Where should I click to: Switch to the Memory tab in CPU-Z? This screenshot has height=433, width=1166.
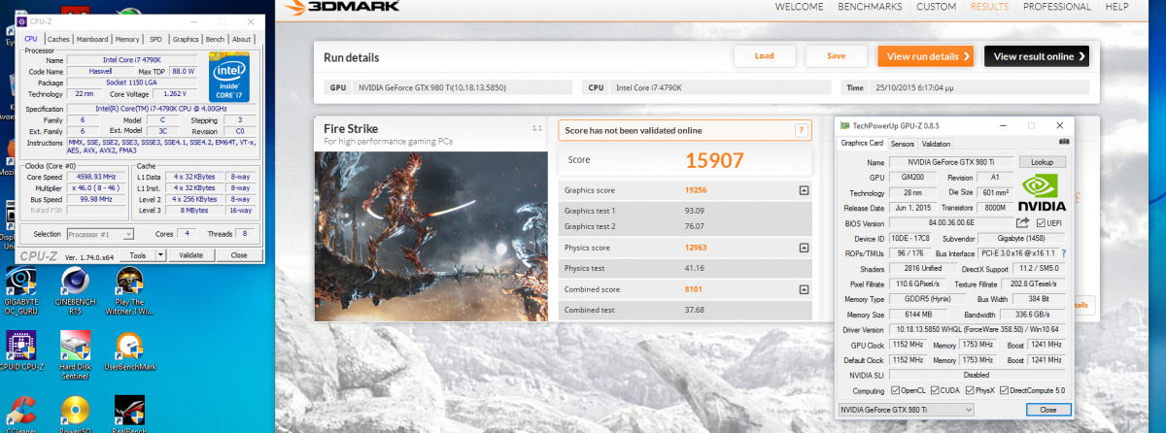pyautogui.click(x=127, y=39)
